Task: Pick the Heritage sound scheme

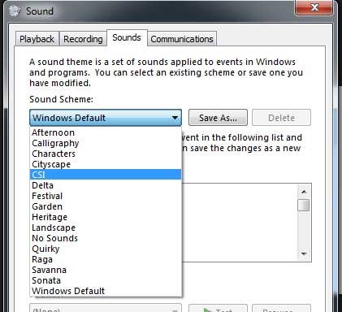Action: pos(106,217)
